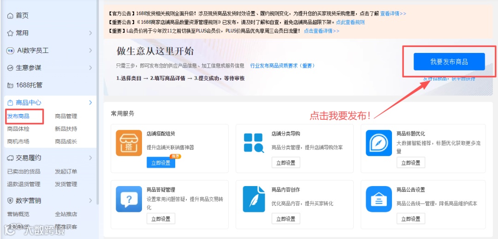Click the 商品中心 bag icon

10,103
